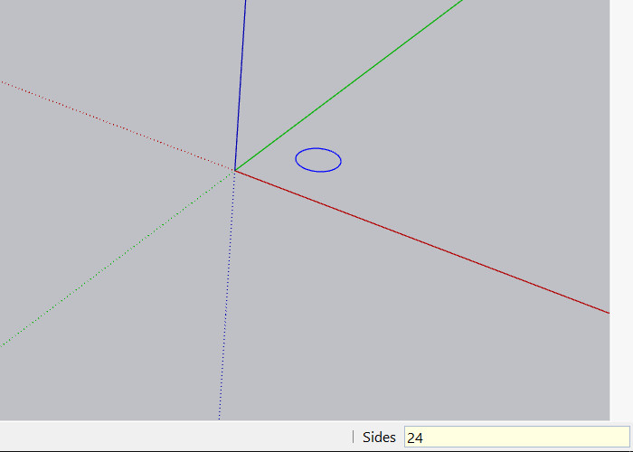
Task: Click the leftmost edge of the circle
Action: point(296,160)
